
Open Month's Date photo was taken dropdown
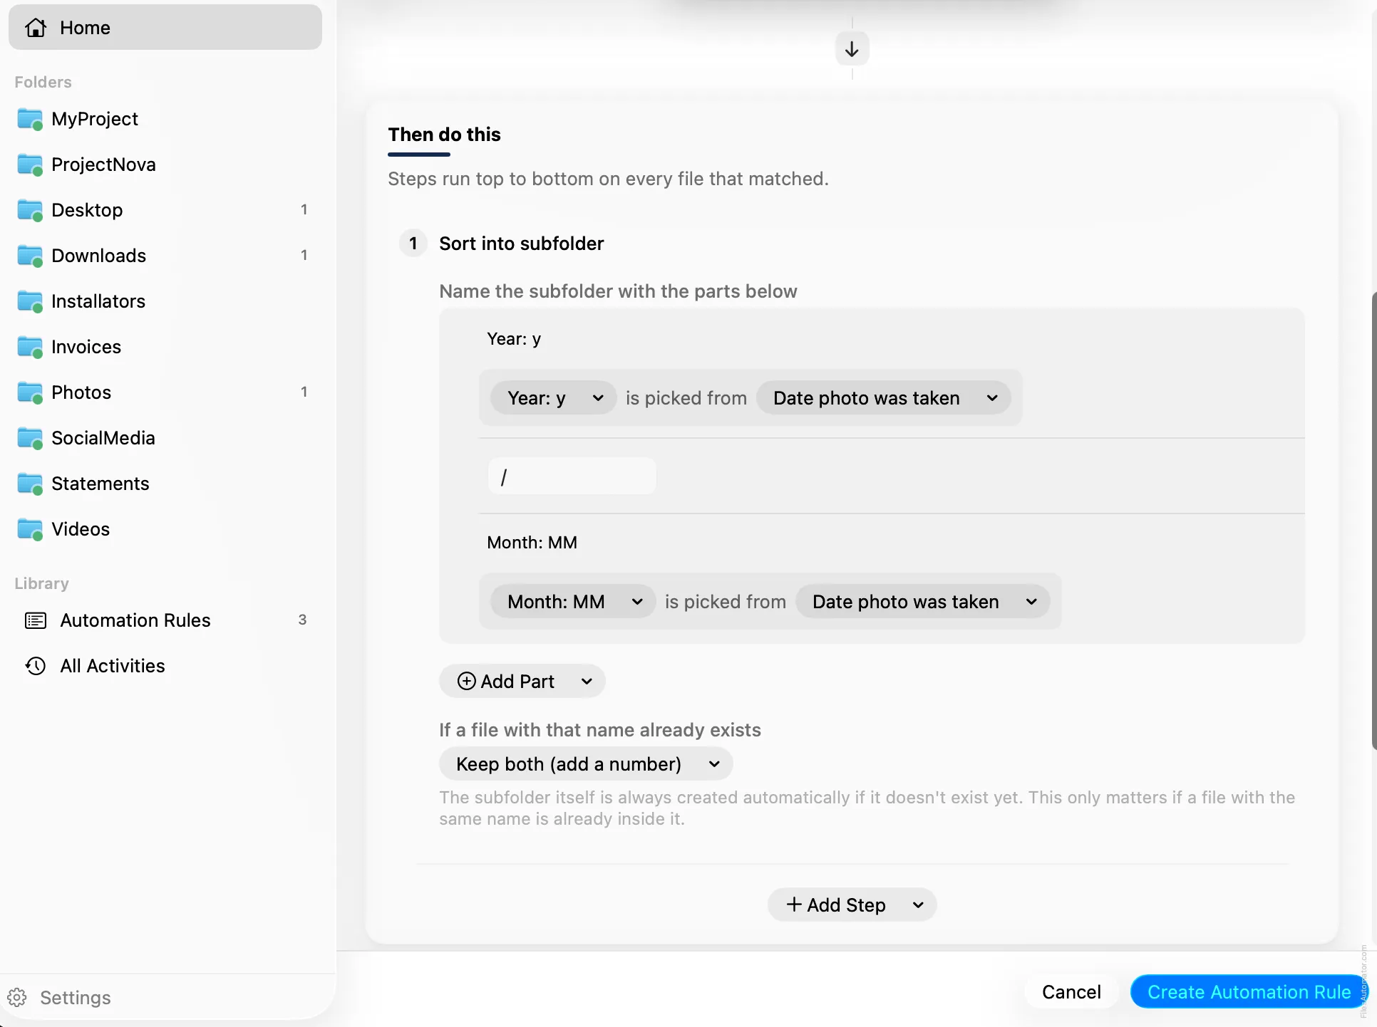[x=922, y=602]
